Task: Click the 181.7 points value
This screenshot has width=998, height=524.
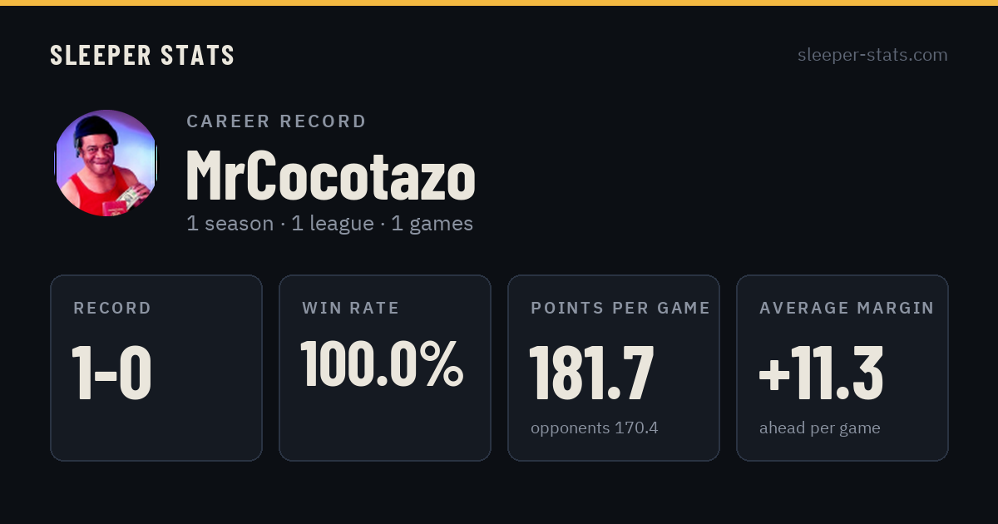Action: pyautogui.click(x=591, y=373)
